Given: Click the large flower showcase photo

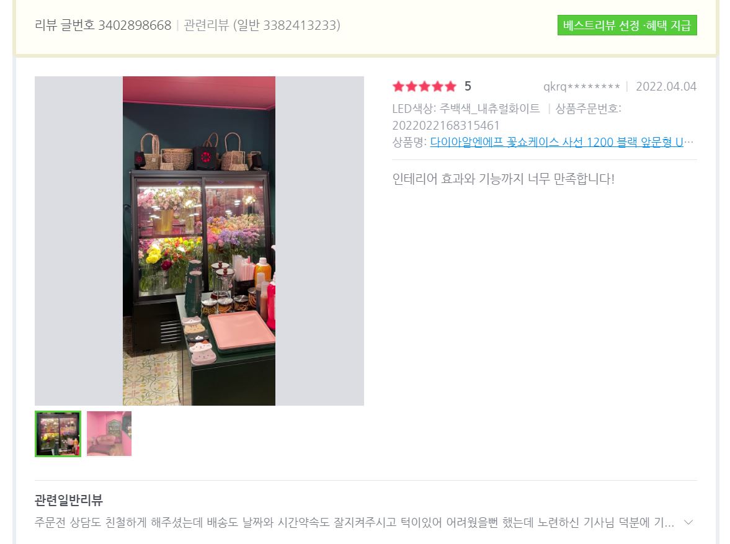Looking at the screenshot, I should tap(199, 241).
